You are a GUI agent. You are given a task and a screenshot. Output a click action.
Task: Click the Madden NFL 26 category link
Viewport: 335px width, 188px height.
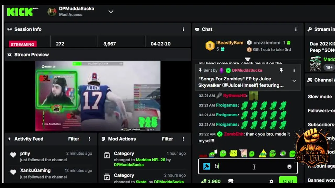[x=150, y=160]
